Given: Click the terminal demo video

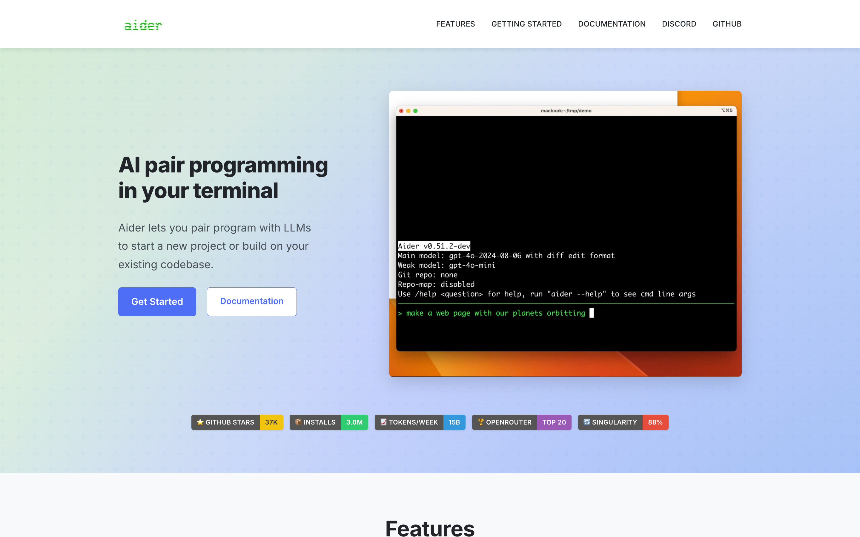Looking at the screenshot, I should pos(566,227).
